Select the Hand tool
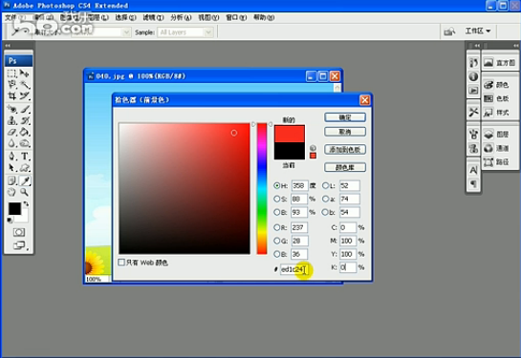521x358 pixels. [x=12, y=192]
